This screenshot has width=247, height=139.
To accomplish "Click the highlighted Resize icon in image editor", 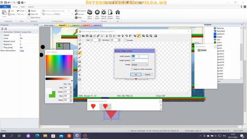I will point(139,36).
